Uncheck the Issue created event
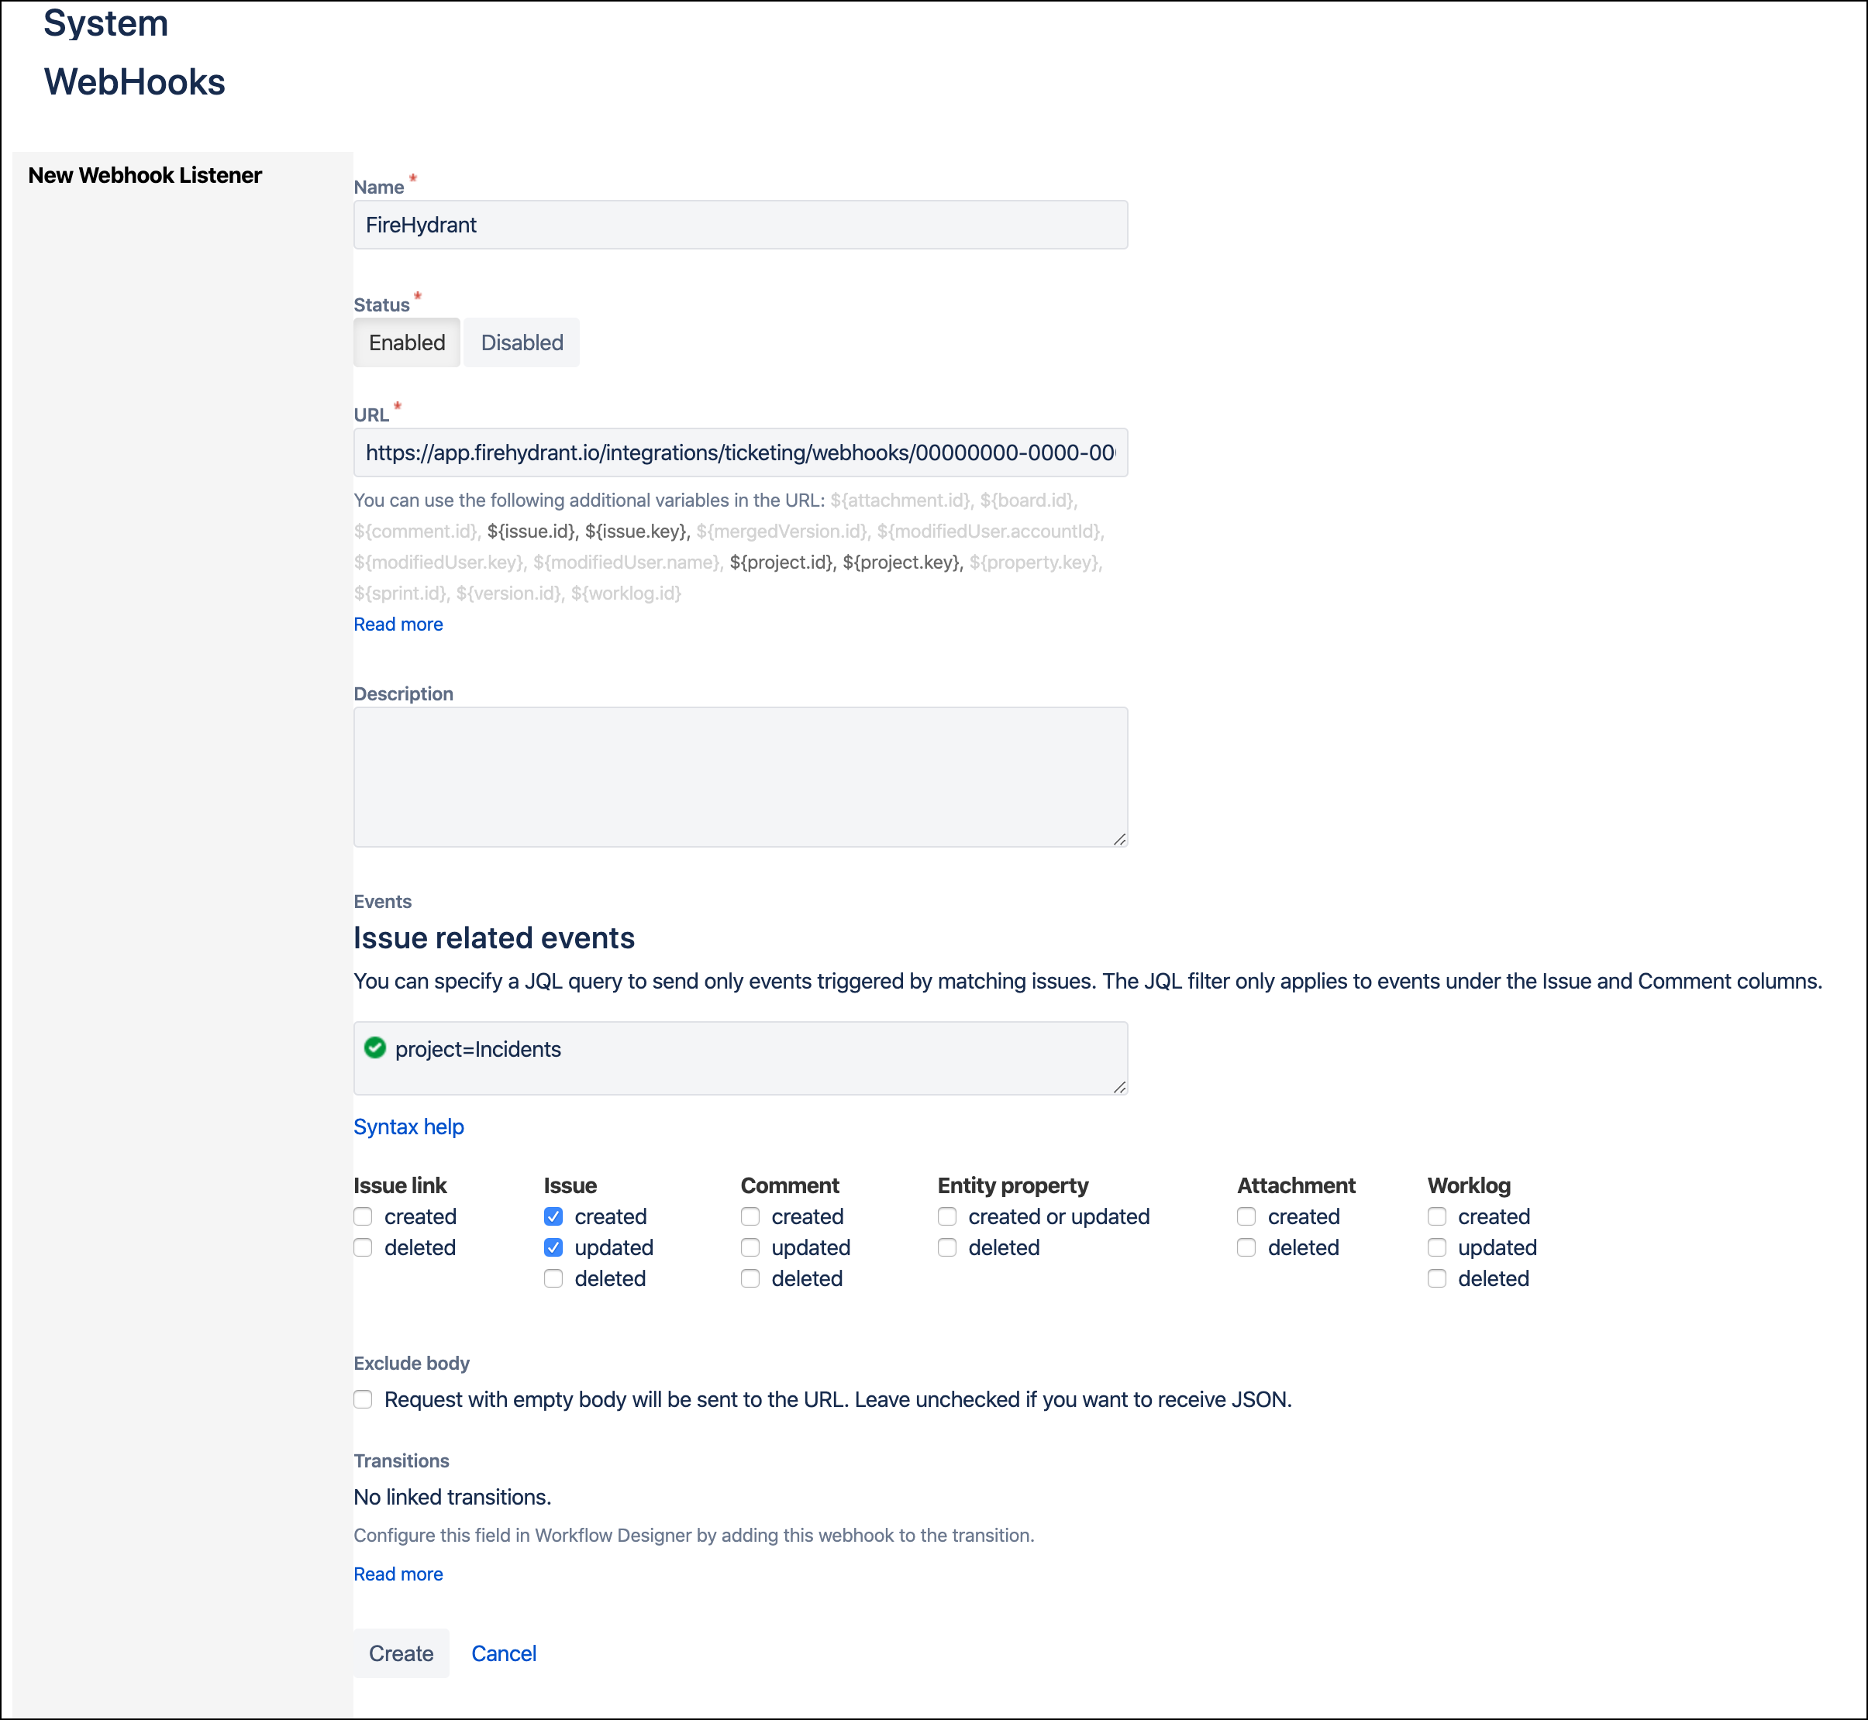The height and width of the screenshot is (1720, 1868). [x=553, y=1216]
